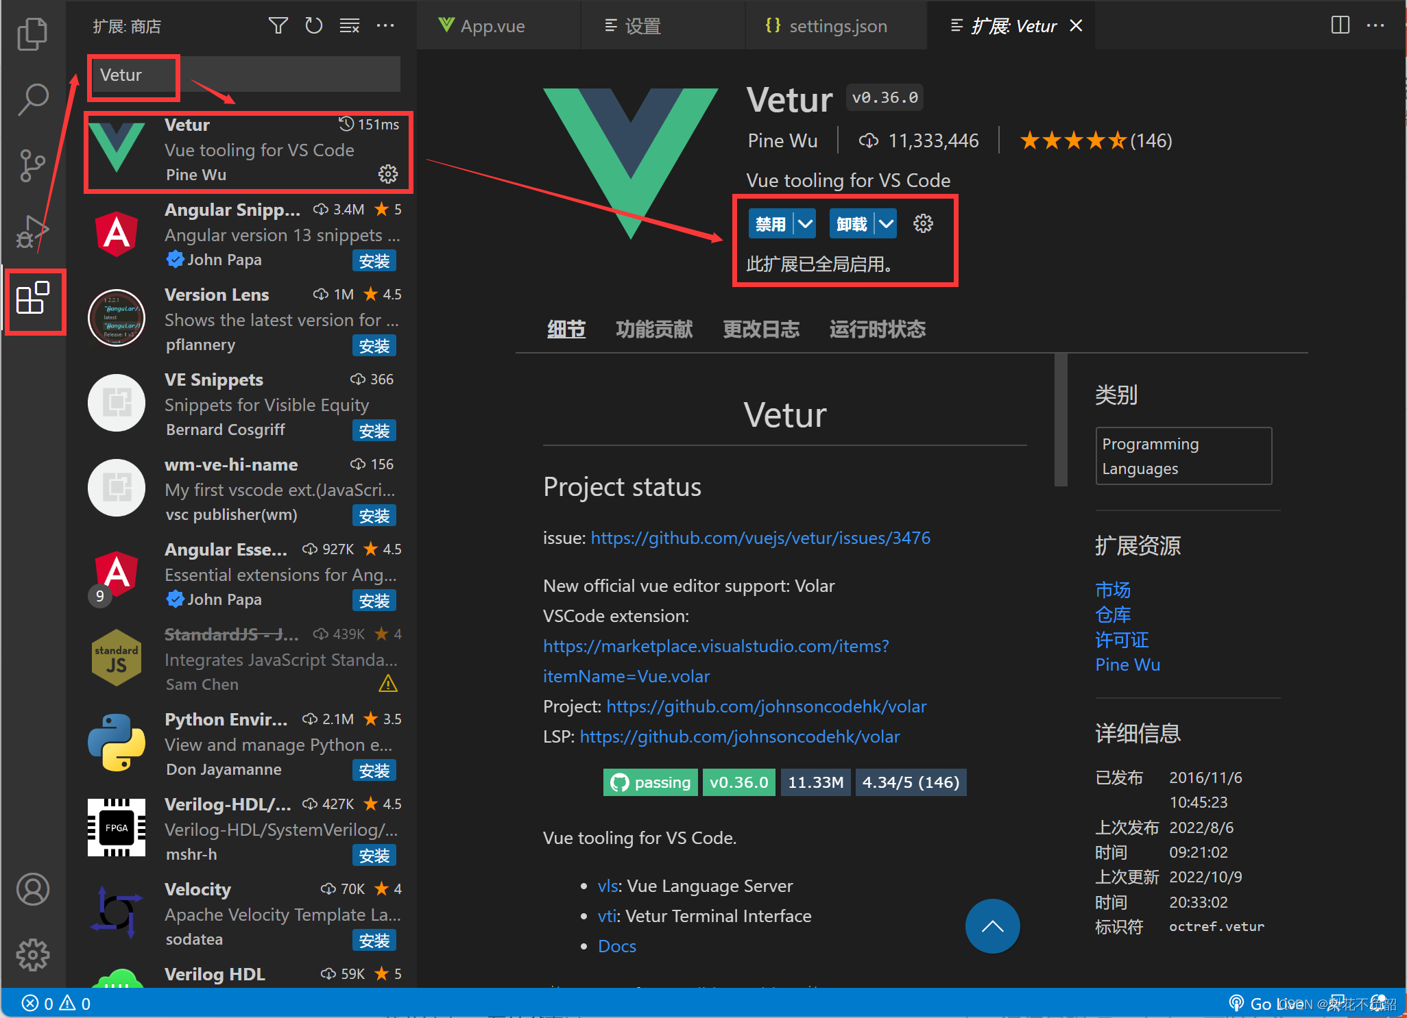The height and width of the screenshot is (1018, 1407).
Task: Open the Explorer files icon in activity bar
Action: click(32, 34)
